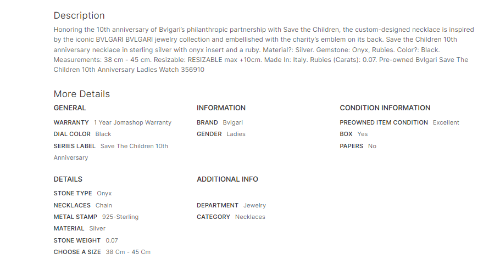Click the 925-Sterling metal stamp value
Screen dimensions: 500x259
tap(120, 217)
